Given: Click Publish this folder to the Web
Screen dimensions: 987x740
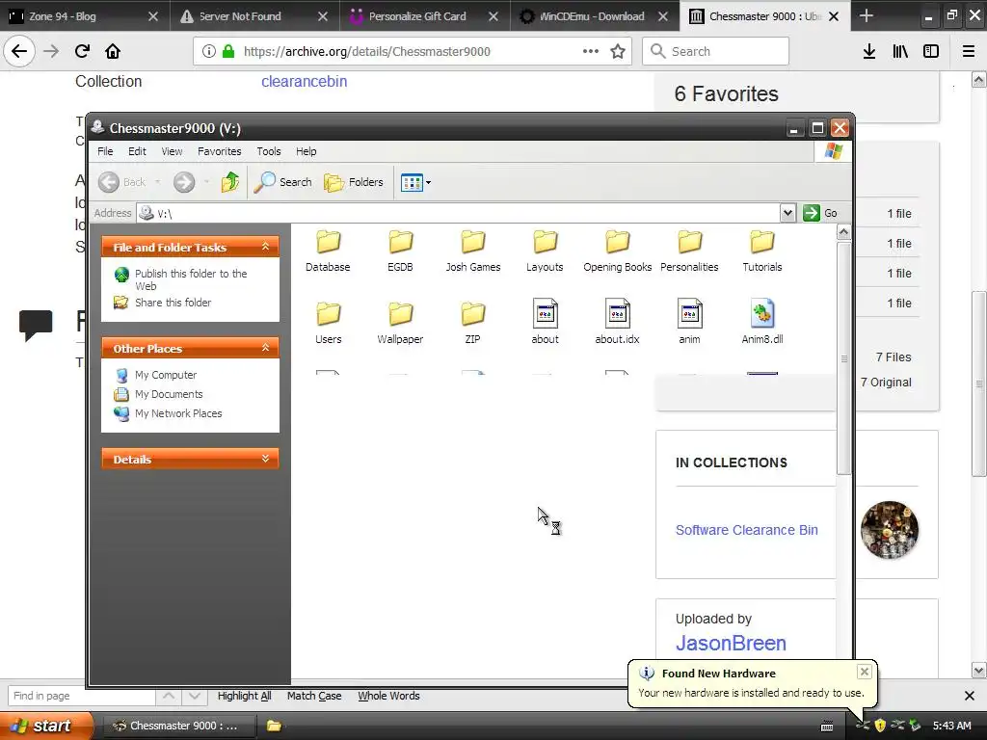Looking at the screenshot, I should click(191, 279).
